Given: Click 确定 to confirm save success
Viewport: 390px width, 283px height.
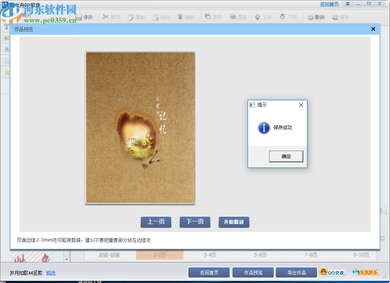Looking at the screenshot, I should [286, 156].
